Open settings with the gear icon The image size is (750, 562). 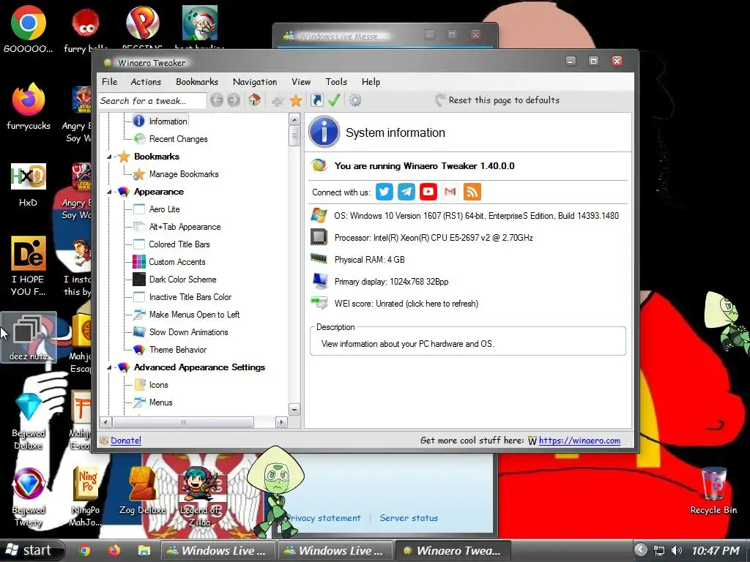coord(355,100)
